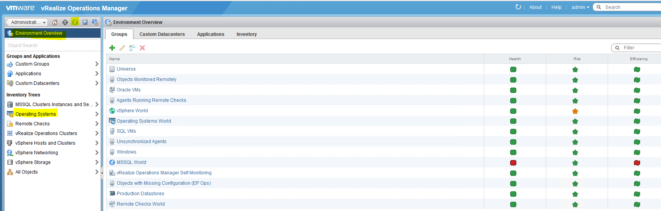
Task: Expand the Applications chevron in sidebar
Action: point(97,74)
